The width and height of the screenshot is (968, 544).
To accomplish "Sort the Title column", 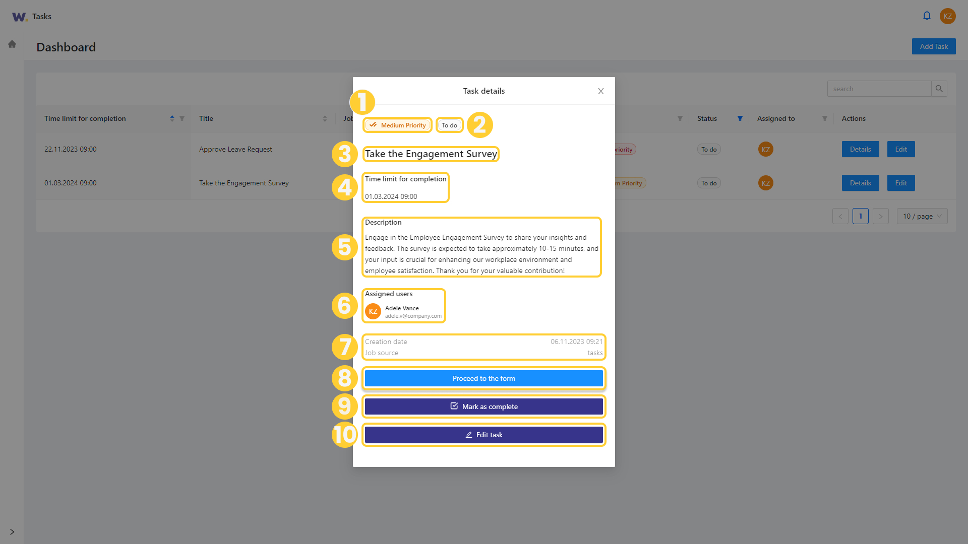I will pos(325,118).
